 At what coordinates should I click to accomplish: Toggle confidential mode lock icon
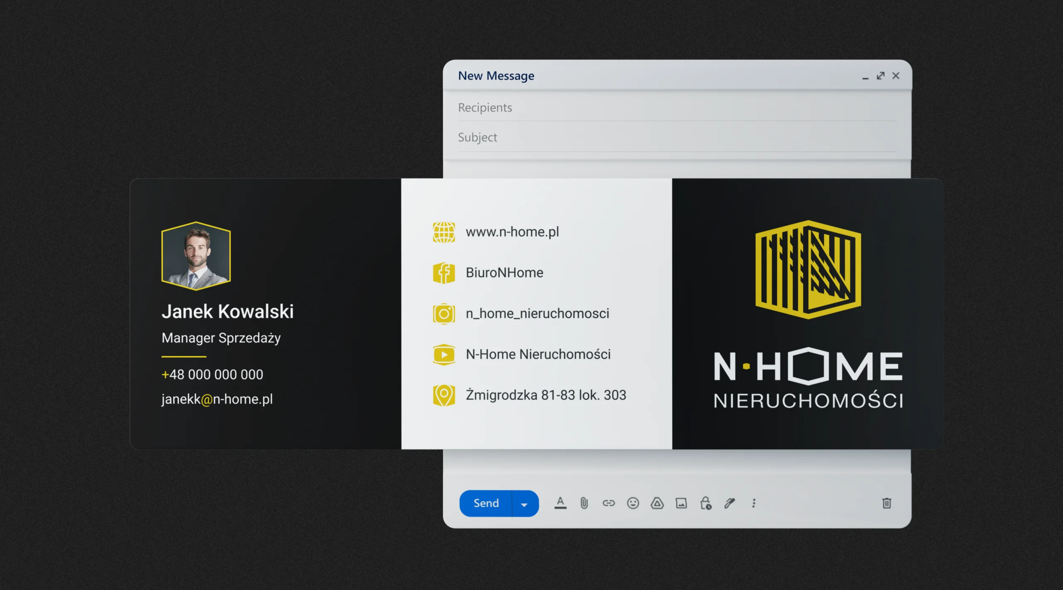tap(705, 503)
